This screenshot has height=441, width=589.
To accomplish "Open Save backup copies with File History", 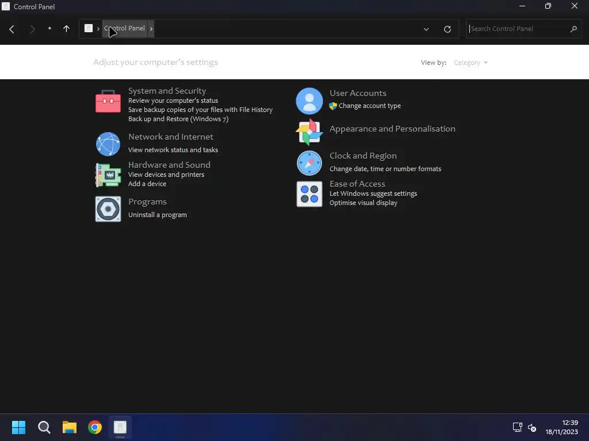I will point(200,110).
